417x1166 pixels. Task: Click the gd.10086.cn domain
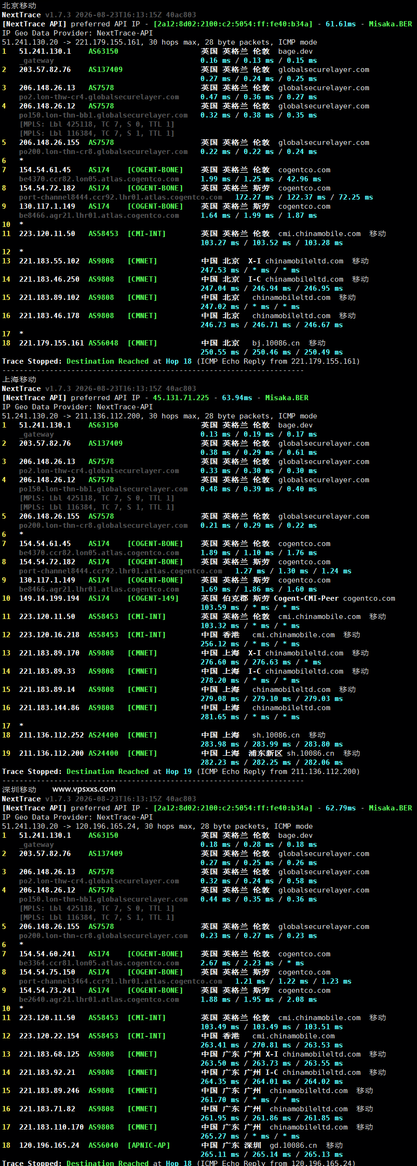pyautogui.click(x=293, y=1145)
